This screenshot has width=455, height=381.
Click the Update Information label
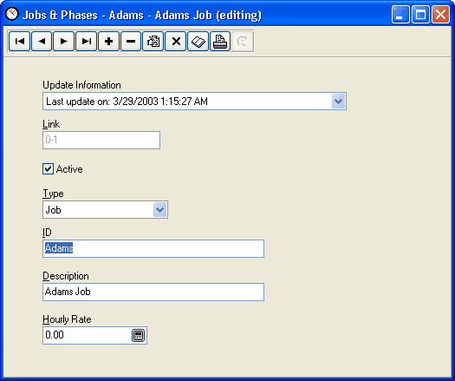81,85
